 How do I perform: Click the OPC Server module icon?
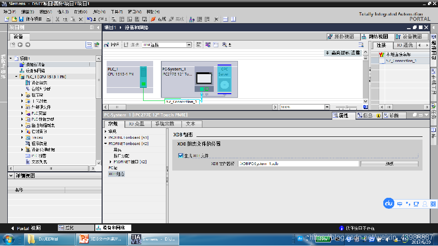coord(224,79)
